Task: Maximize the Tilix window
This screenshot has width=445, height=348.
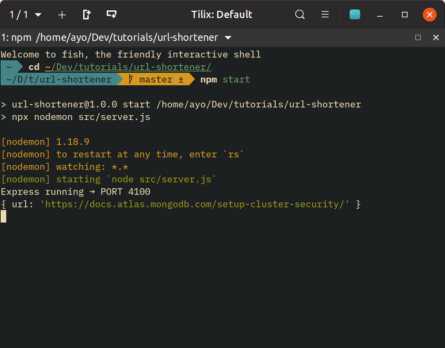Action: (x=404, y=15)
